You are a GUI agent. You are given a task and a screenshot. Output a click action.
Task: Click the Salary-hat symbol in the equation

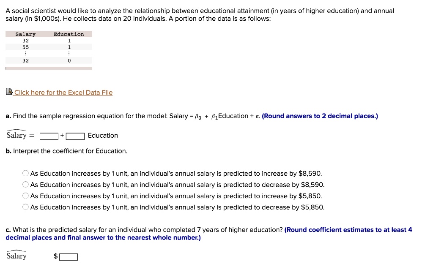click(x=16, y=135)
